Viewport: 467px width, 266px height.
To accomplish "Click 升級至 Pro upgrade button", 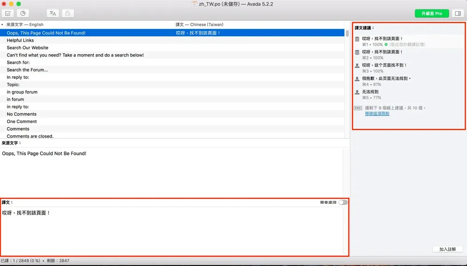I will click(x=432, y=14).
